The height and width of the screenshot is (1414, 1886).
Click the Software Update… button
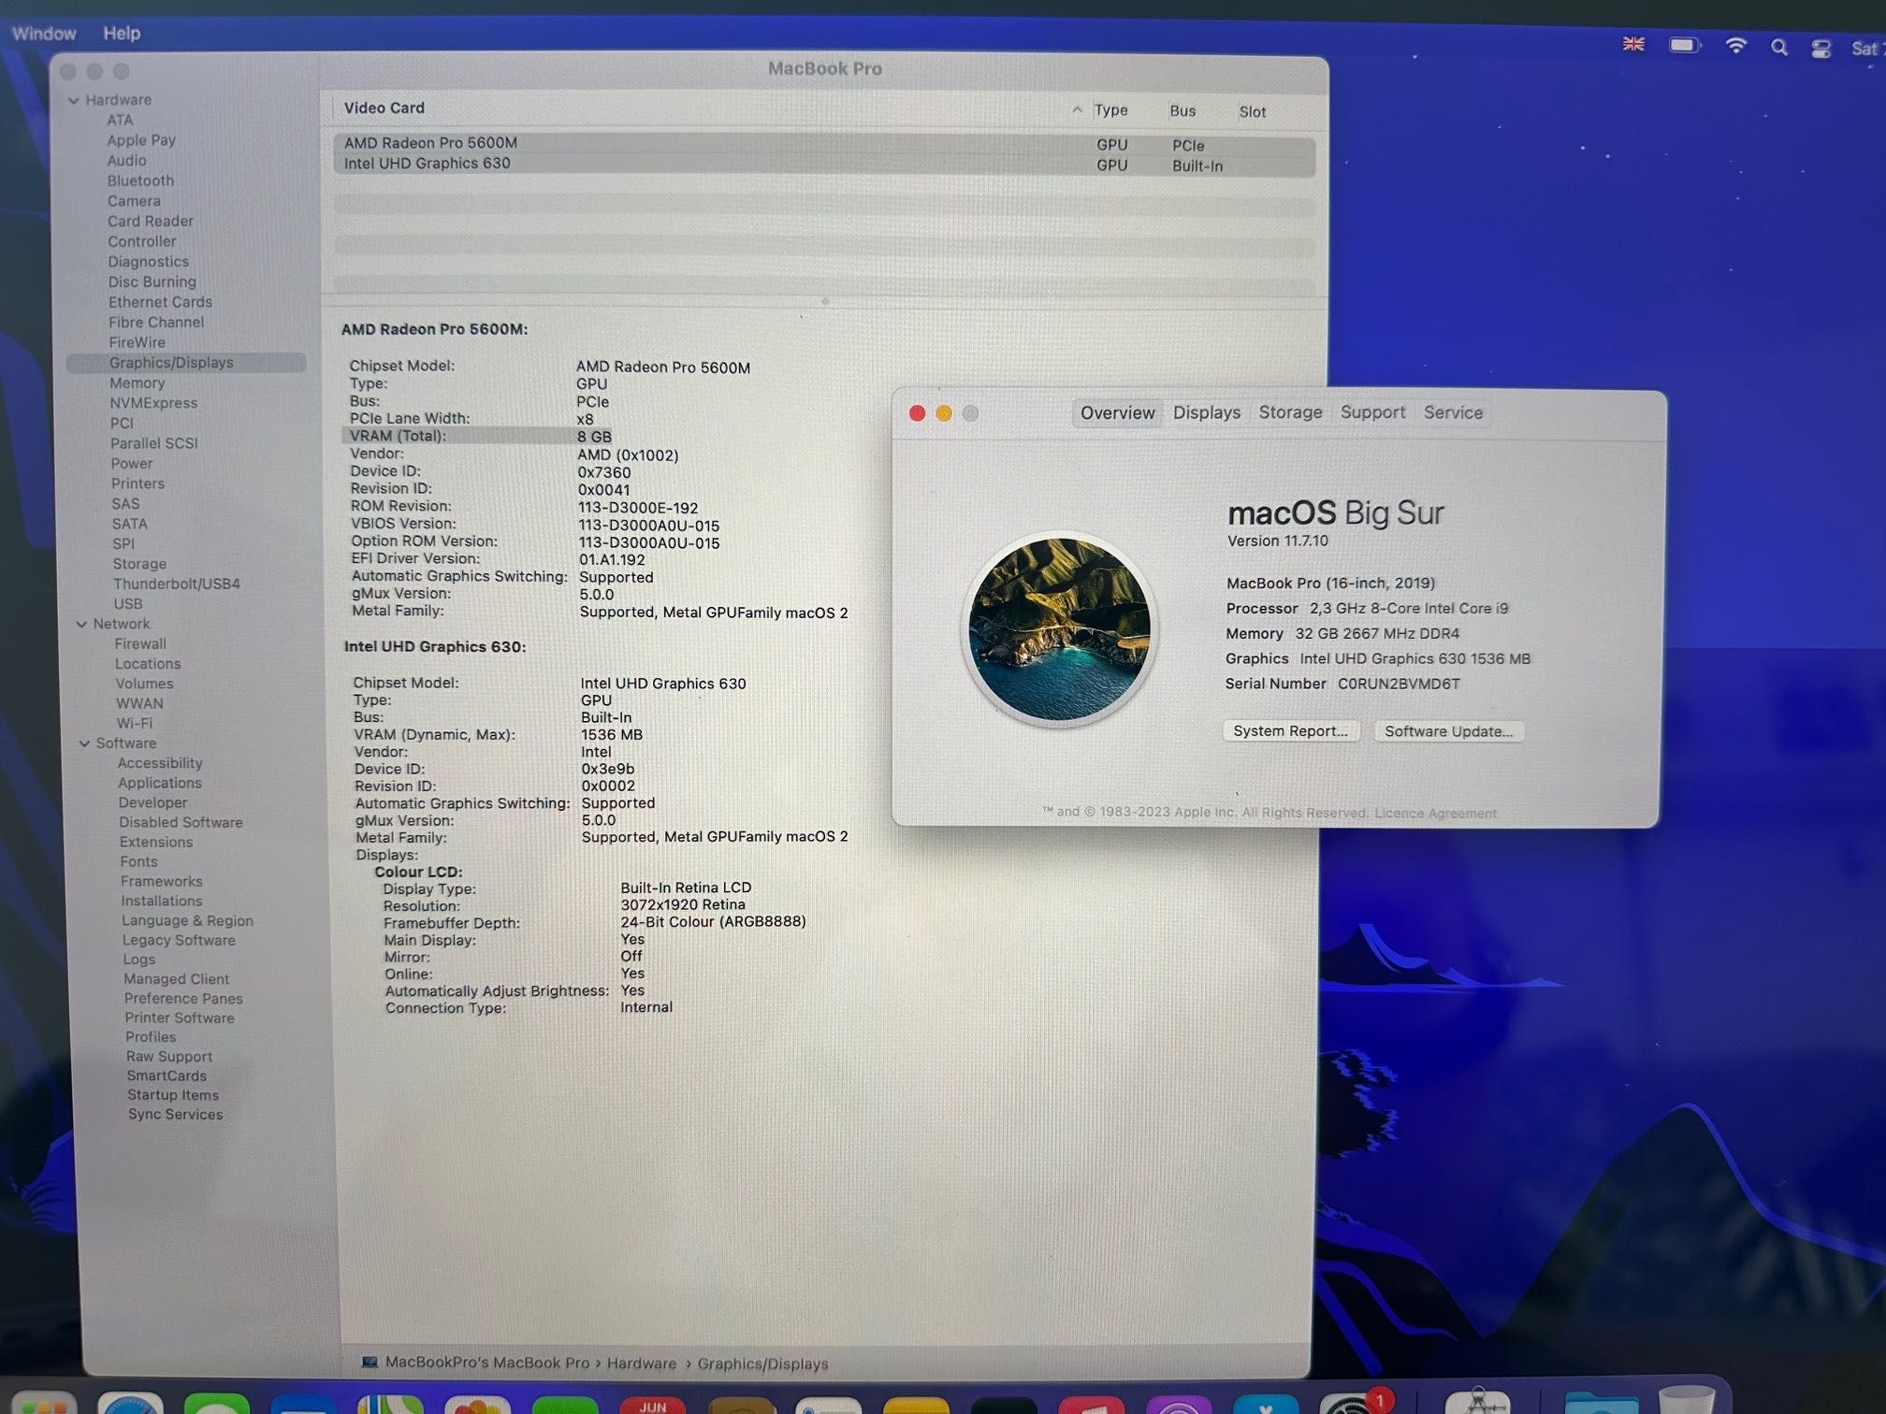(1448, 731)
